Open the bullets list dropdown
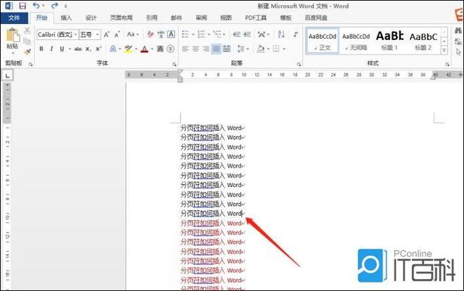 point(193,34)
